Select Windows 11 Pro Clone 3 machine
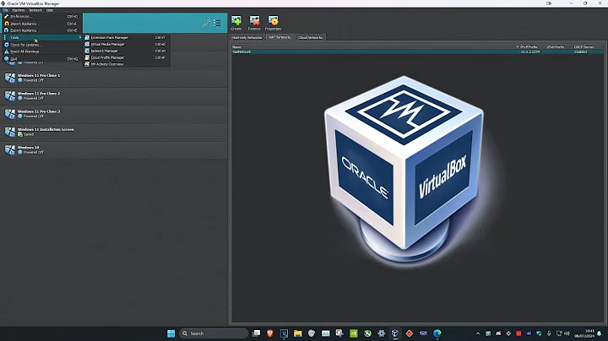The image size is (608, 341). [x=114, y=114]
